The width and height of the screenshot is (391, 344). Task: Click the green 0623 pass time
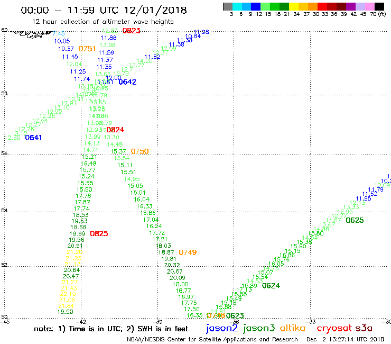tap(235, 316)
